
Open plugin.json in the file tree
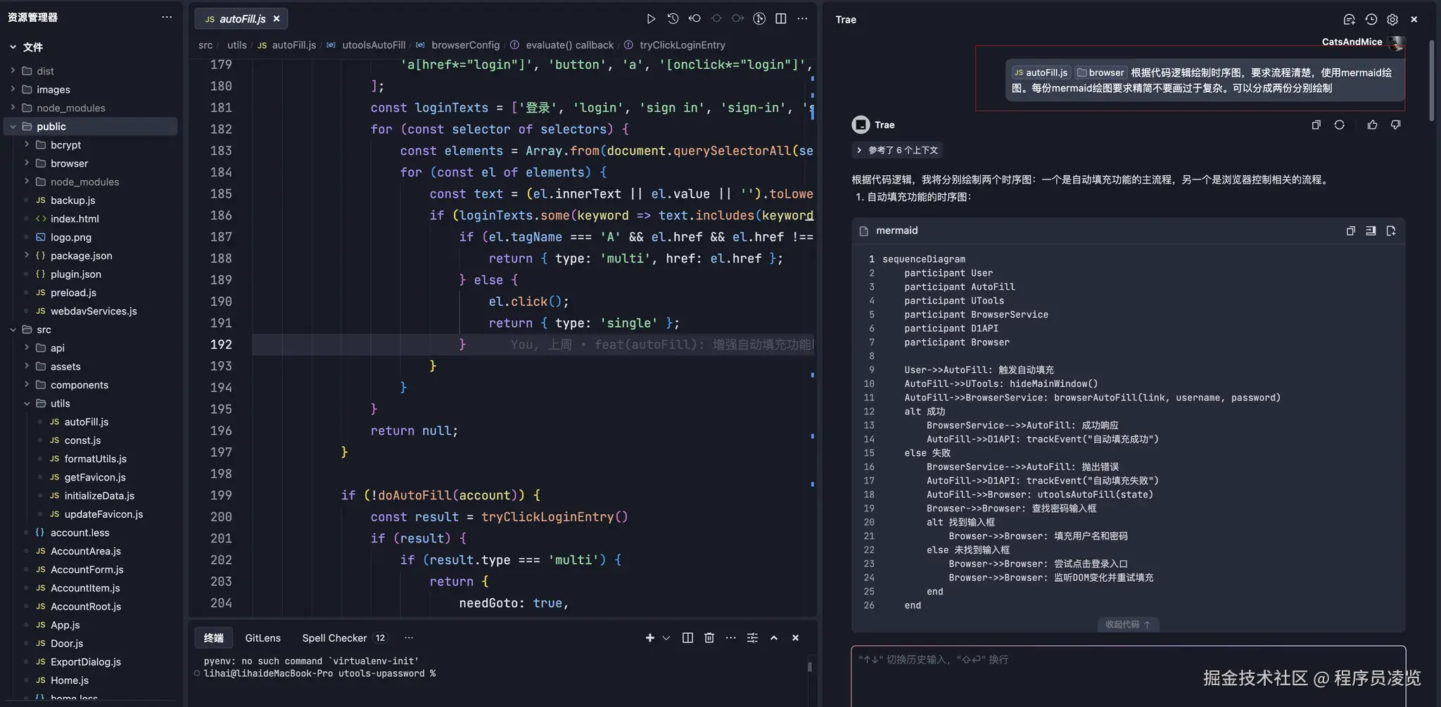click(x=75, y=274)
